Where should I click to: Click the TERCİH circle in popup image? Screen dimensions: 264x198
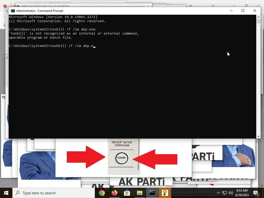tap(121, 158)
